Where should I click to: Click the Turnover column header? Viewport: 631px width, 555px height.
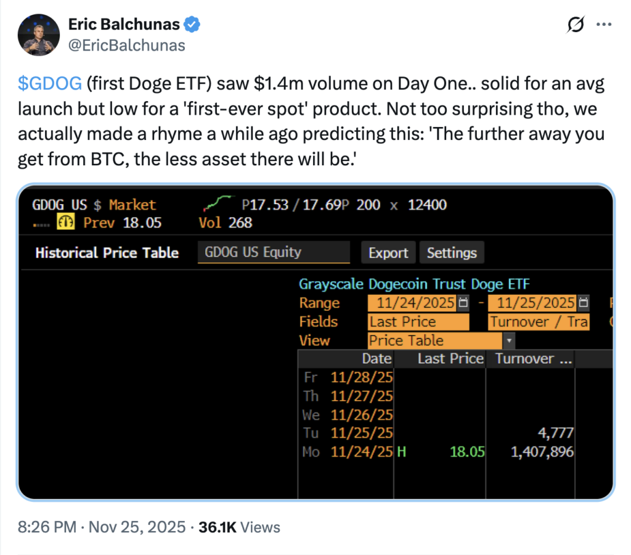tap(530, 358)
